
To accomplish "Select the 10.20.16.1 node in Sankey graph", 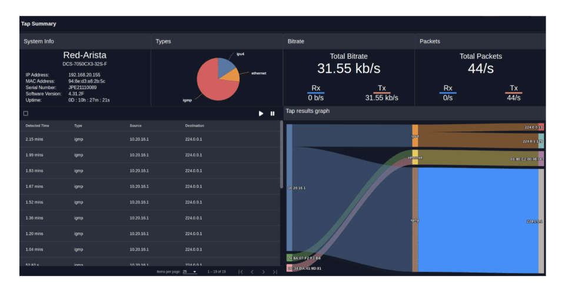I will [x=289, y=188].
